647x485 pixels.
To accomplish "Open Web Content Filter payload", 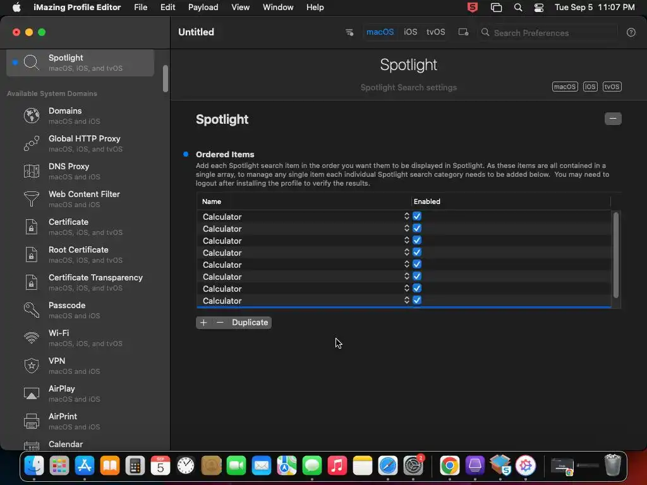I will [80, 199].
